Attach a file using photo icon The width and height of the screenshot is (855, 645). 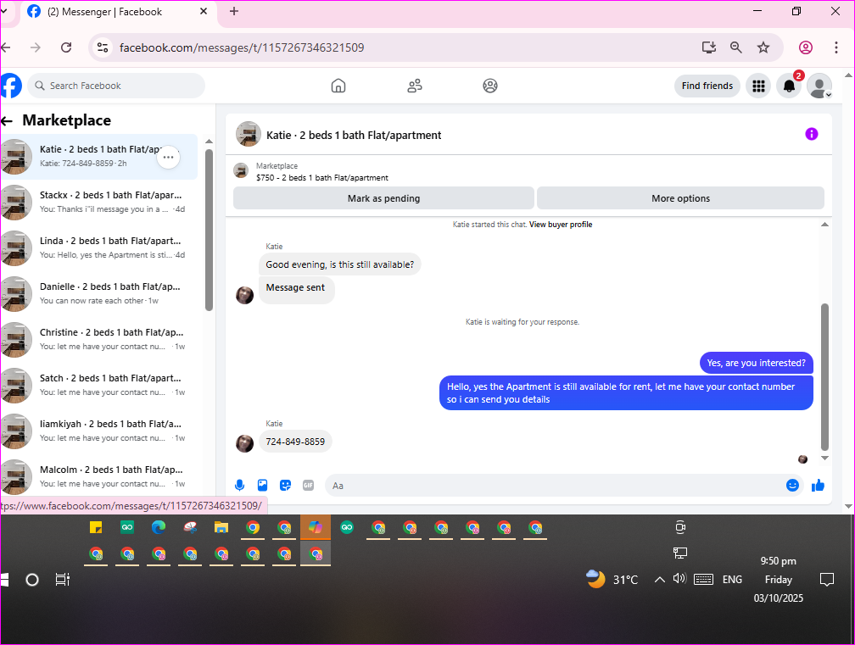262,486
